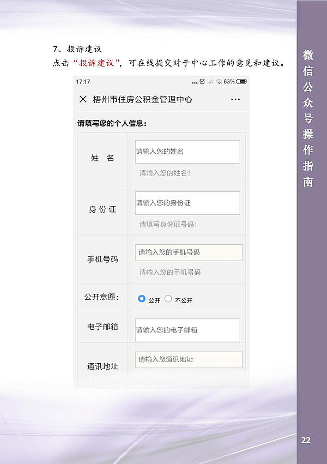This screenshot has width=327, height=464.
Task: Click the 身份证 ID number input field
Action: pos(187,203)
